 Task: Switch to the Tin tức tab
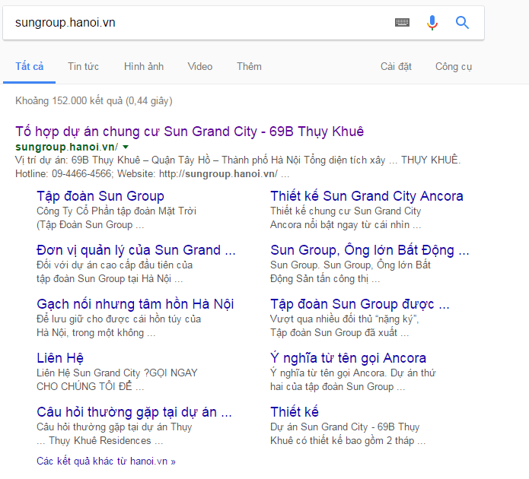83,66
